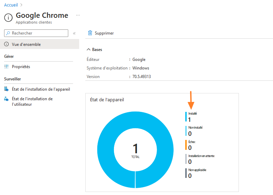
Task: Click the Version field label
Action: pyautogui.click(x=93, y=77)
